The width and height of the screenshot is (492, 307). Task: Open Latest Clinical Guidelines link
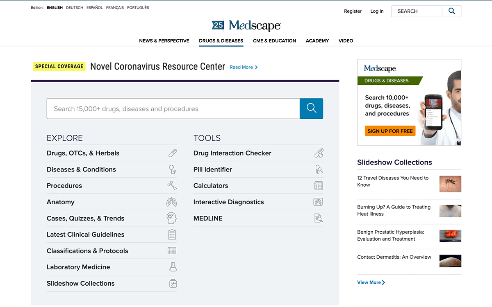[85, 235]
